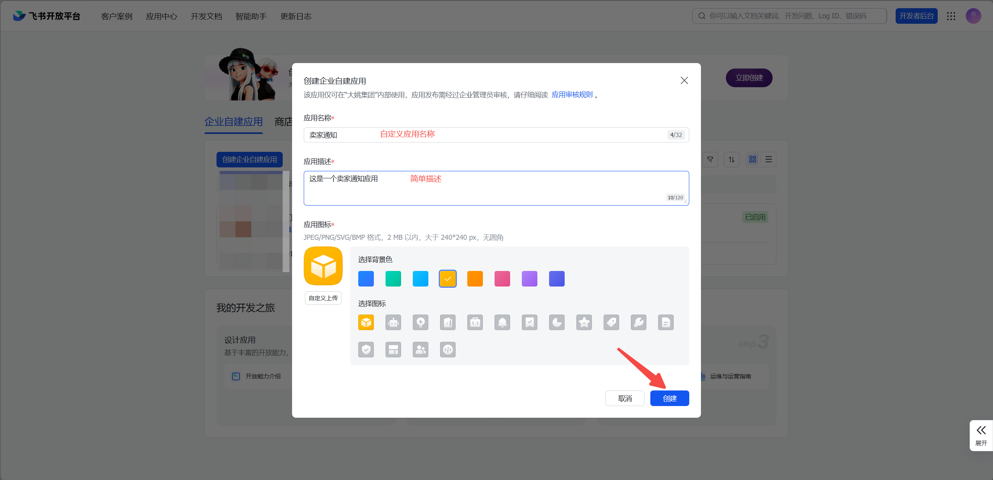This screenshot has height=480, width=993.
Task: Click the sort icon in the app list
Action: (732, 160)
